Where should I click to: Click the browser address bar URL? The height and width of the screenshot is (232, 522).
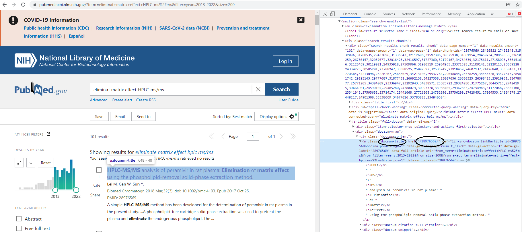[137, 5]
